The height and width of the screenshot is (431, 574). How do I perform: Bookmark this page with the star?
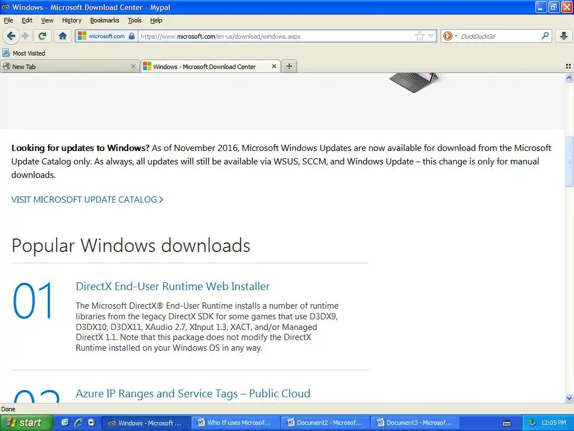tap(419, 36)
